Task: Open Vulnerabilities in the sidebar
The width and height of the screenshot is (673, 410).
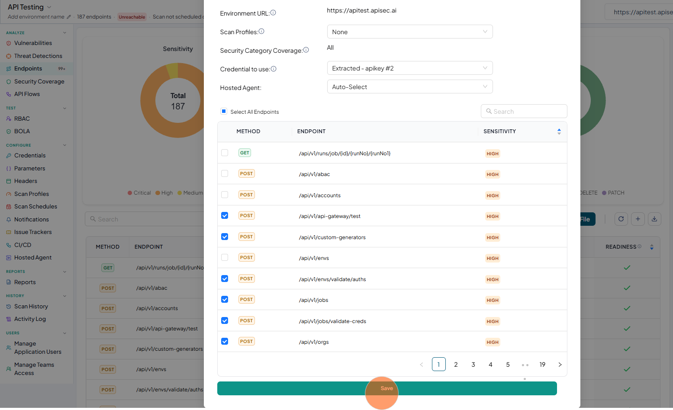Action: click(x=33, y=43)
